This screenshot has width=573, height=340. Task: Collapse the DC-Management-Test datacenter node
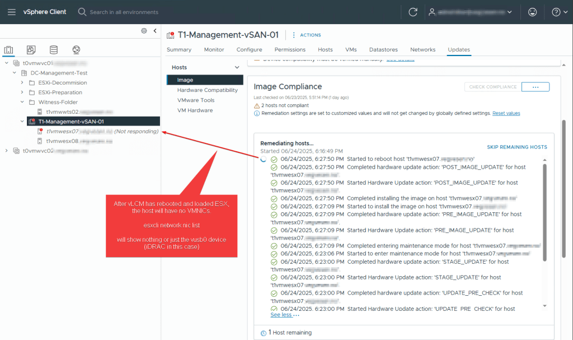pos(15,73)
